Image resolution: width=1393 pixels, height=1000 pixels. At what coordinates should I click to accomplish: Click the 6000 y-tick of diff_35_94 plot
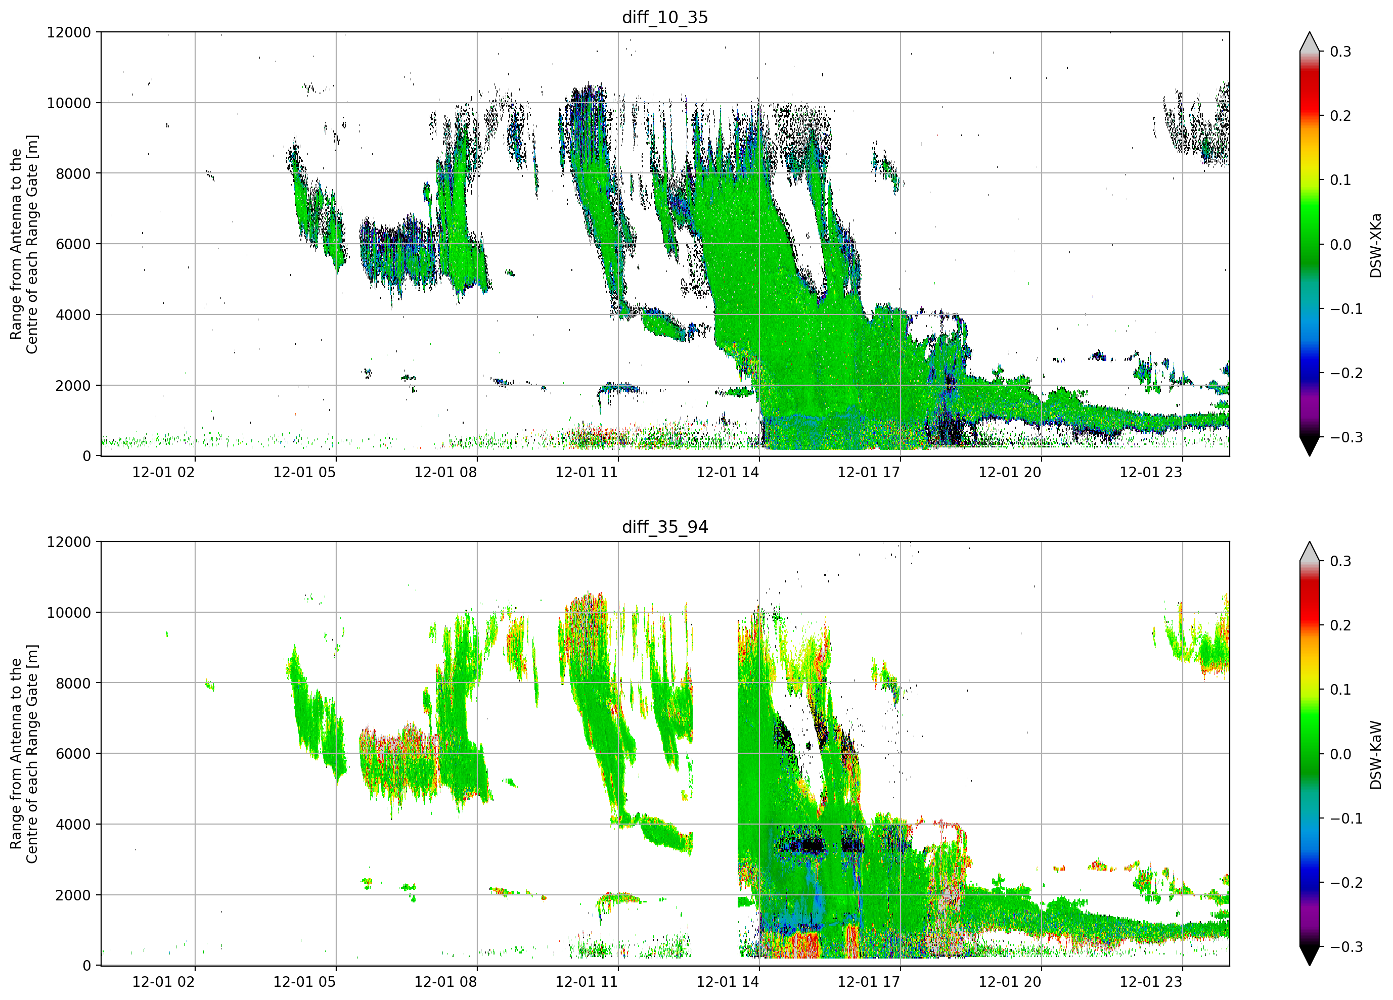pyautogui.click(x=73, y=754)
